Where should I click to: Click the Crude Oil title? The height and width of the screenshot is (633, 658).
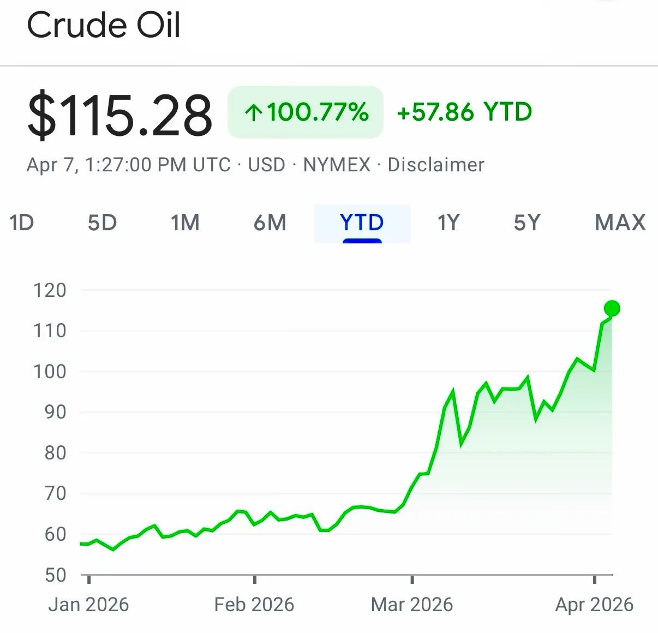coord(104,26)
